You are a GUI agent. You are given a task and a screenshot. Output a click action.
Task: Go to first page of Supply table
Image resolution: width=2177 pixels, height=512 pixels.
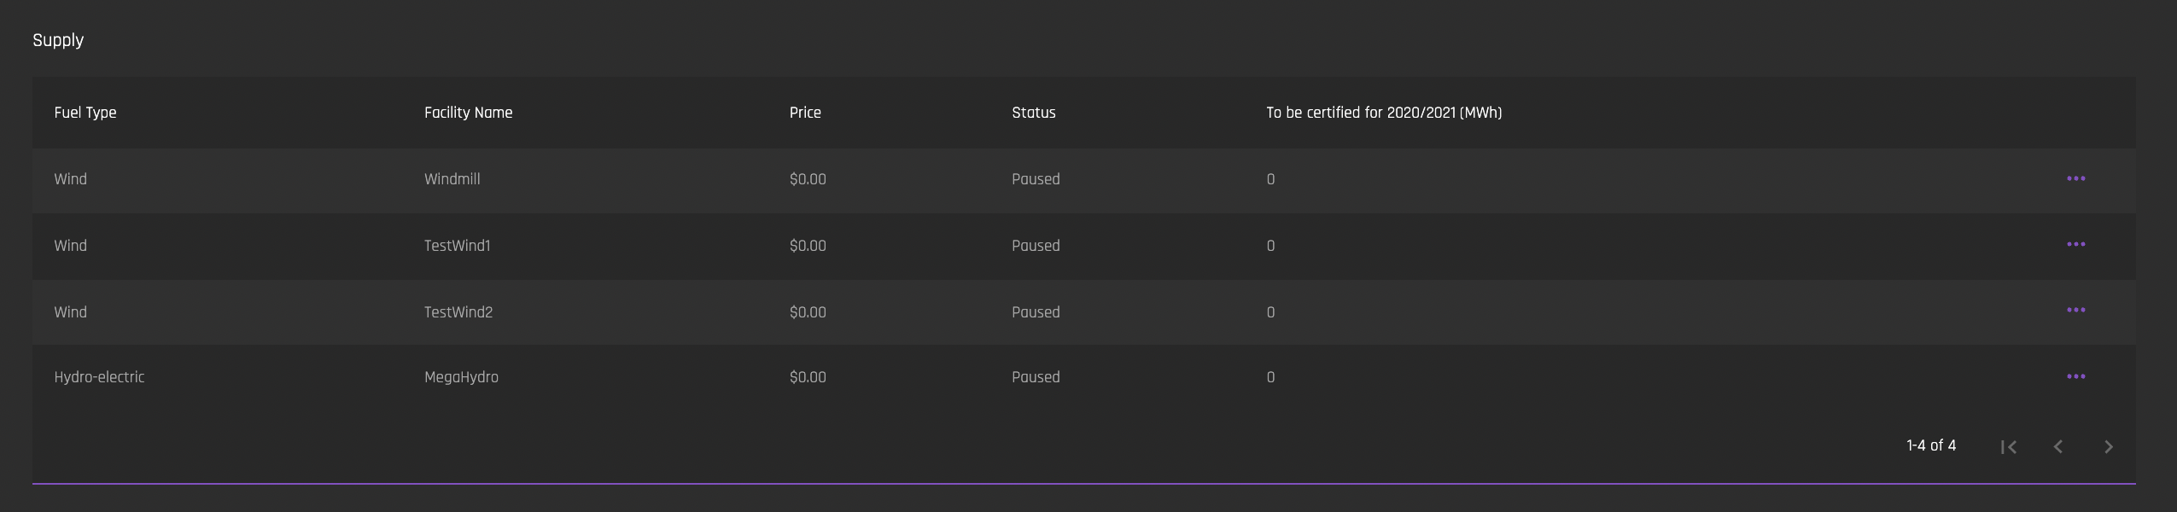(2009, 446)
